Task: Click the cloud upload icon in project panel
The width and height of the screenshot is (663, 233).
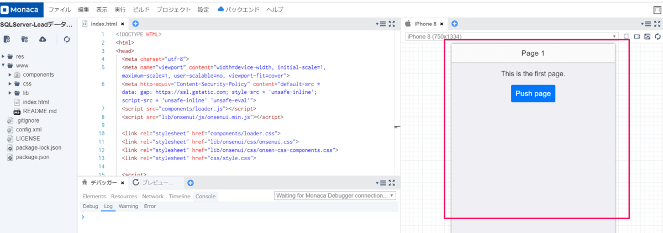Action: [x=43, y=39]
